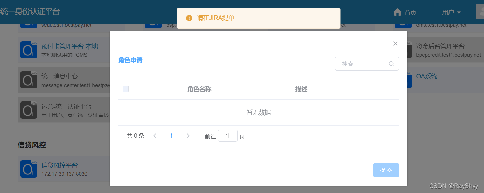The width and height of the screenshot is (484, 193).
Task: Click the 信贷风控平台 app icon
Action: (28, 169)
